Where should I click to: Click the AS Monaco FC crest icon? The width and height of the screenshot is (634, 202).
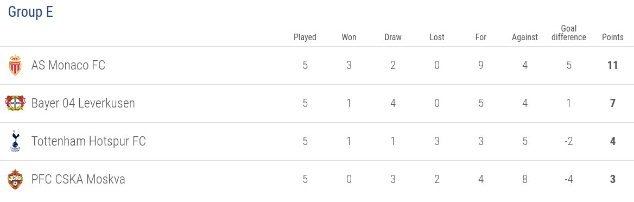point(15,65)
